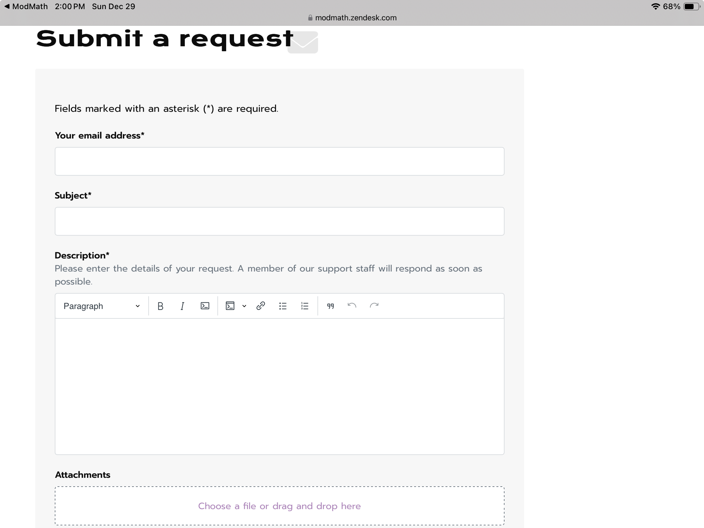Choose a file to attach
704x528 pixels.
[279, 506]
